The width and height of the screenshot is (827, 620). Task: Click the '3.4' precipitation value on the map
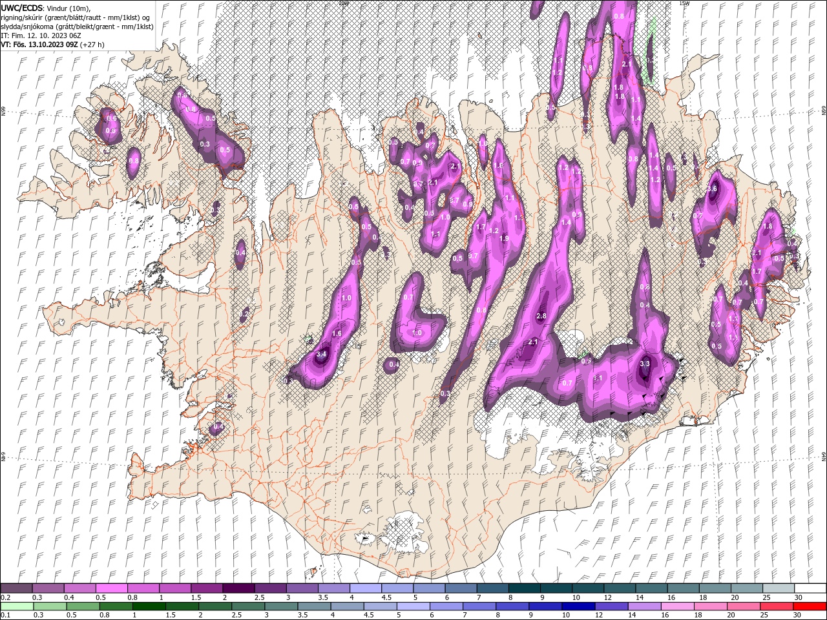click(x=322, y=354)
